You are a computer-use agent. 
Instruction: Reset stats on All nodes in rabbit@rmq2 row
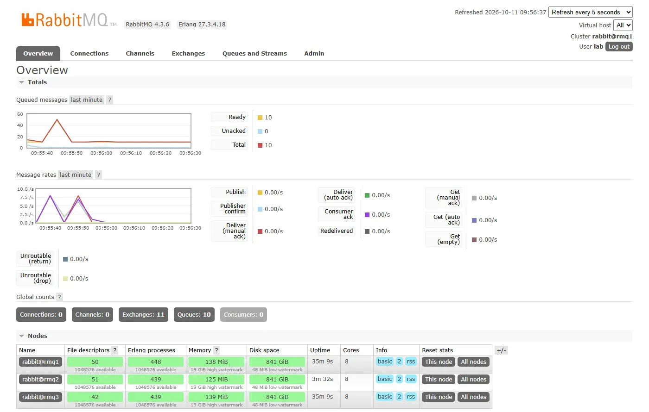(474, 380)
